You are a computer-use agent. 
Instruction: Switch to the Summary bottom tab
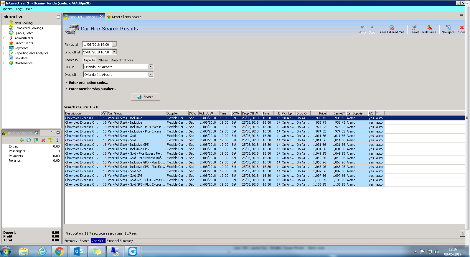pos(71,241)
